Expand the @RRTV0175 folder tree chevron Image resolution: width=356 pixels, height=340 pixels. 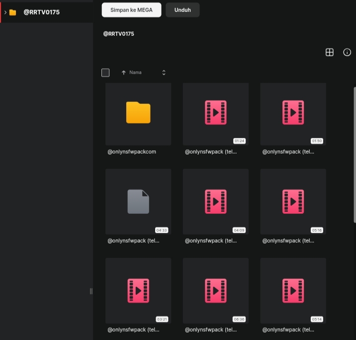click(5, 12)
